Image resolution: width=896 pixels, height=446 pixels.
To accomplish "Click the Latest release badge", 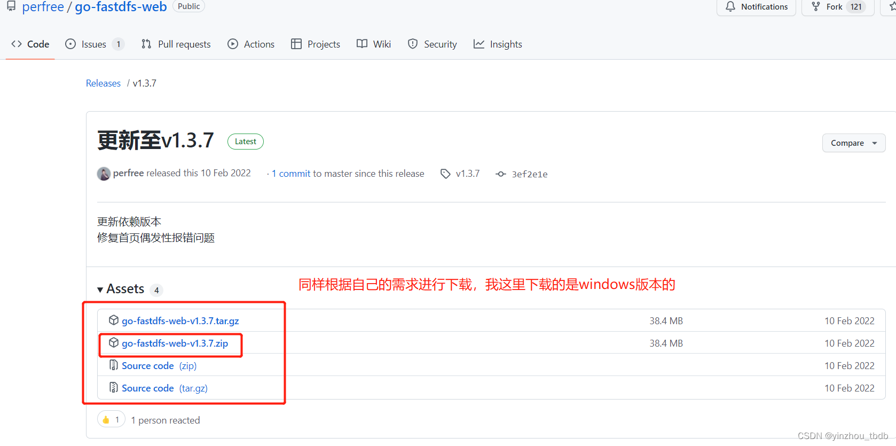I will click(x=246, y=142).
